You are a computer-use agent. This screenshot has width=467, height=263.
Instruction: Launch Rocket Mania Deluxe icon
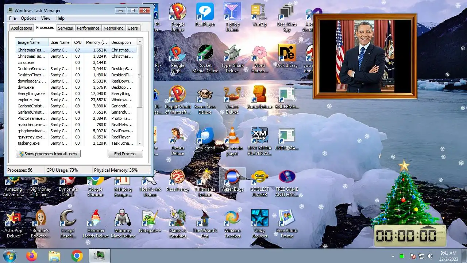205,58
